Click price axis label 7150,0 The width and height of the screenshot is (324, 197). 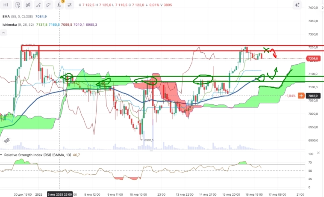313,74
